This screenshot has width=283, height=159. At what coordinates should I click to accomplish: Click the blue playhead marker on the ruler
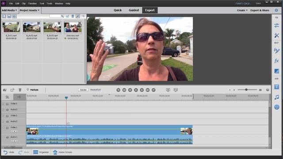(66, 98)
